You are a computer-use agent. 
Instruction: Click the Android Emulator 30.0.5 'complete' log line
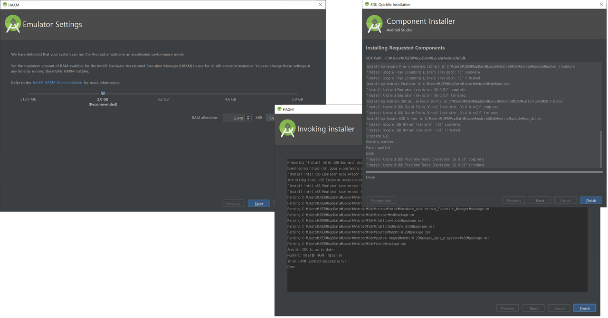click(417, 90)
